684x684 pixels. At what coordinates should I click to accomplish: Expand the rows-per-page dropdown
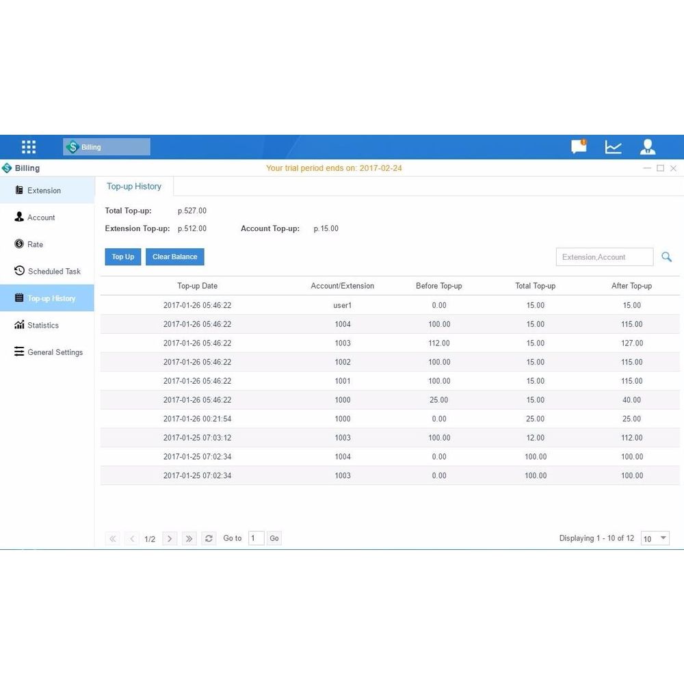[x=655, y=538]
